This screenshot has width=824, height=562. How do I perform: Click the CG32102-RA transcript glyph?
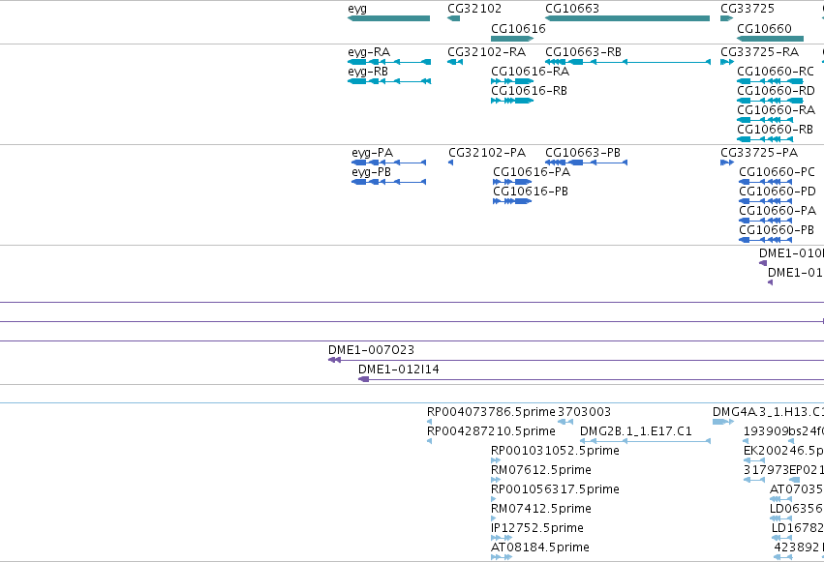point(455,62)
